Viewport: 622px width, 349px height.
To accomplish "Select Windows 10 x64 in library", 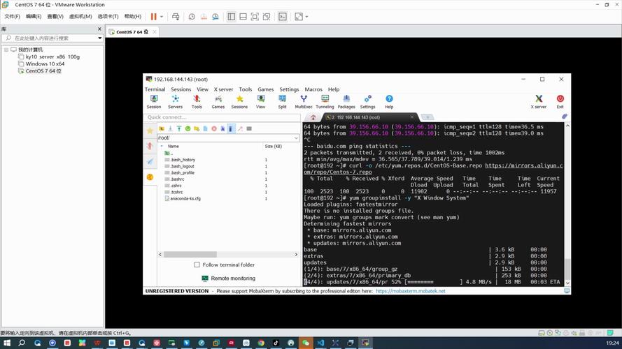I will pos(45,64).
